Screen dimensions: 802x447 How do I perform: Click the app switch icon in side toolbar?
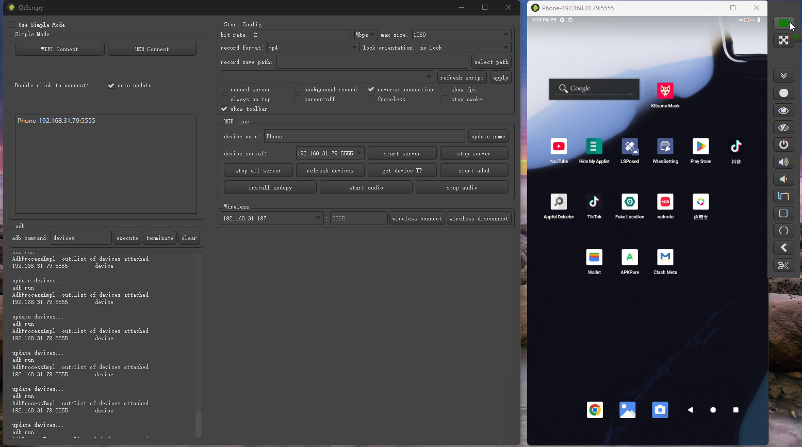783,196
